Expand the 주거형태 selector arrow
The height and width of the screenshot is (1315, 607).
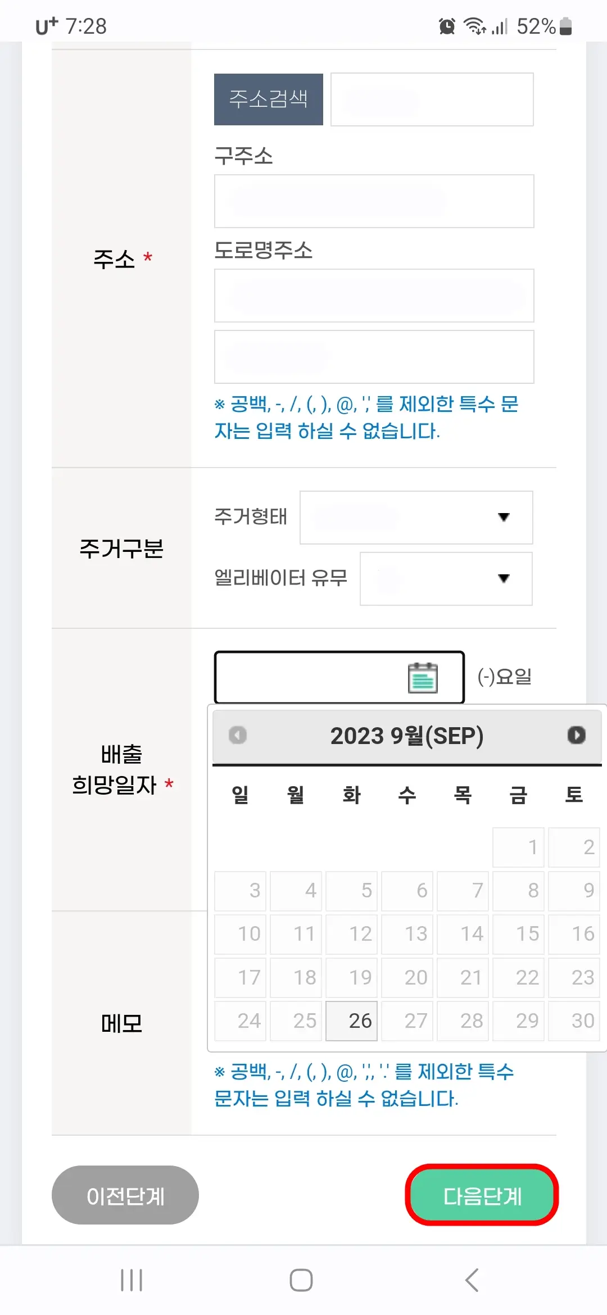tap(505, 518)
